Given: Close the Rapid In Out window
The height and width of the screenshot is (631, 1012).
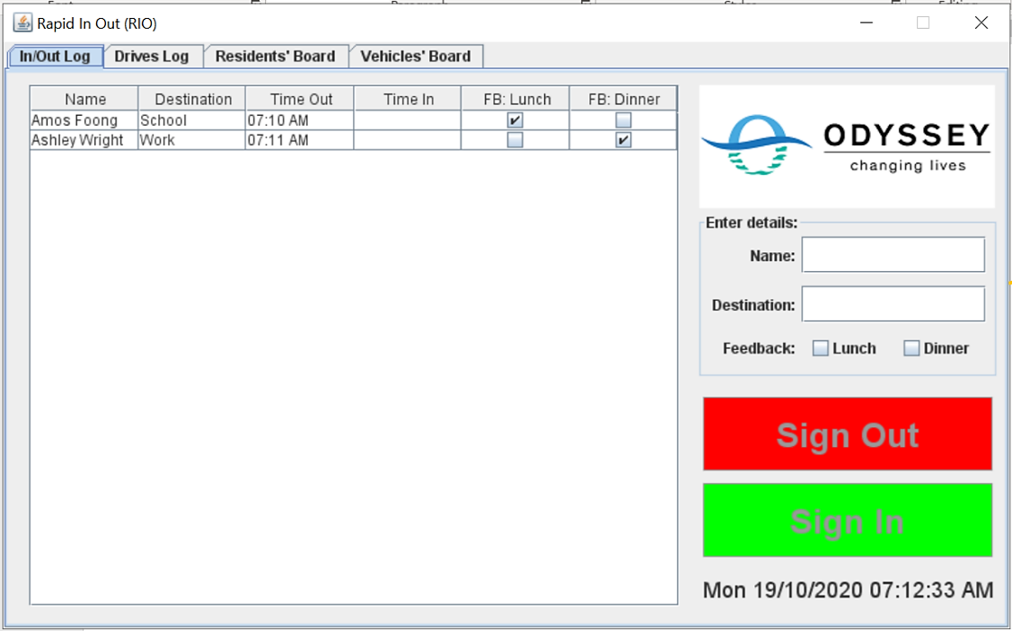Looking at the screenshot, I should pos(981,23).
